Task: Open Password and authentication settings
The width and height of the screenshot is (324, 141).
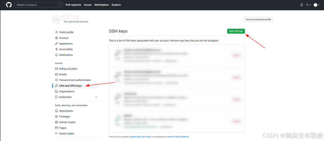Action: (75, 80)
